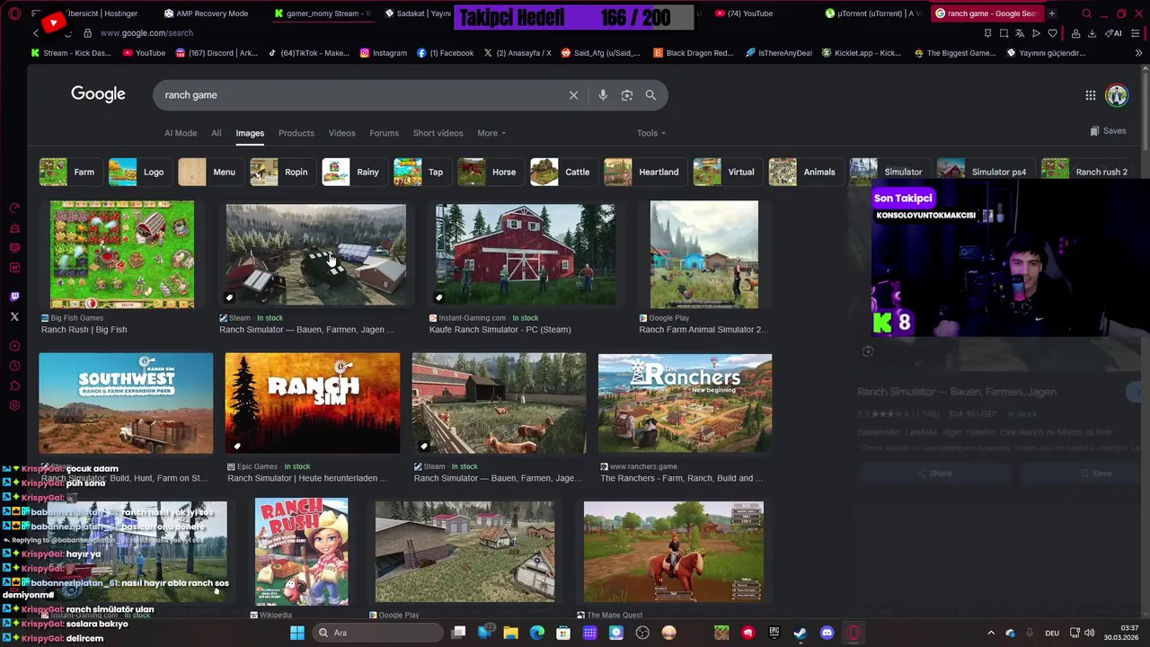The width and height of the screenshot is (1150, 647).
Task: Open Microsoft Store on taskbar
Action: pyautogui.click(x=563, y=633)
